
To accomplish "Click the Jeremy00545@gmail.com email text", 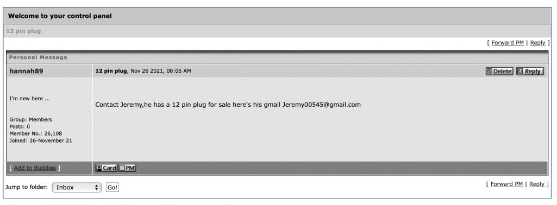I will pyautogui.click(x=322, y=105).
